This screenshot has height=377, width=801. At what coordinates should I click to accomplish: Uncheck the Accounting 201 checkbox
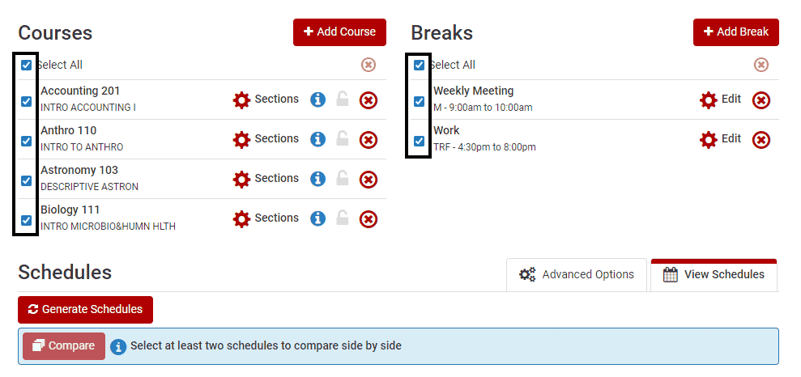tap(26, 101)
